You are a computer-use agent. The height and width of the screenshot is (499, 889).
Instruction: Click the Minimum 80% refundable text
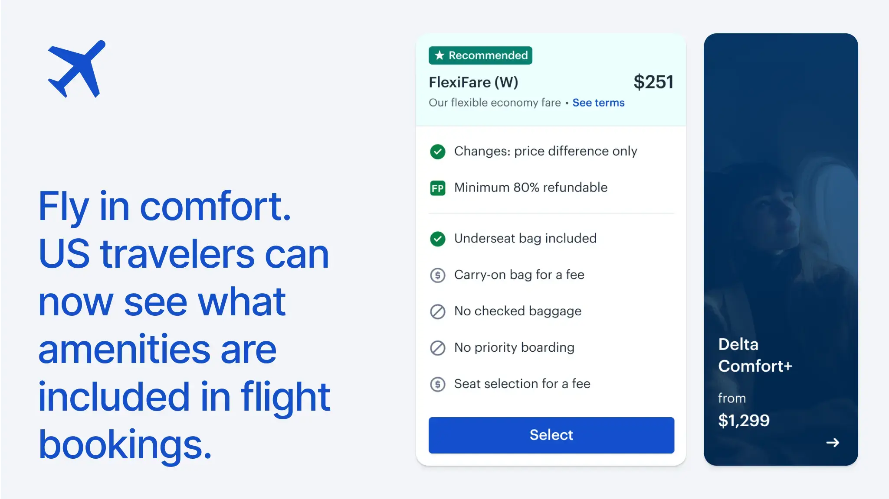point(531,188)
